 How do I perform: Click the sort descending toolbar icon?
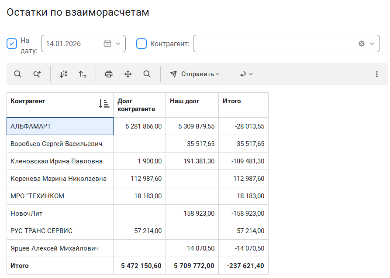[63, 74]
